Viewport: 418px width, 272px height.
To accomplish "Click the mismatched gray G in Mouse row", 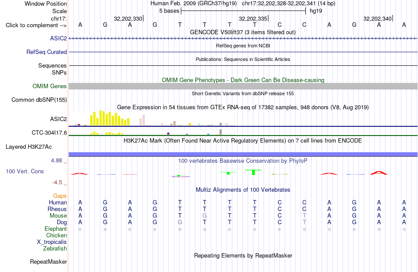I will click(205, 216).
